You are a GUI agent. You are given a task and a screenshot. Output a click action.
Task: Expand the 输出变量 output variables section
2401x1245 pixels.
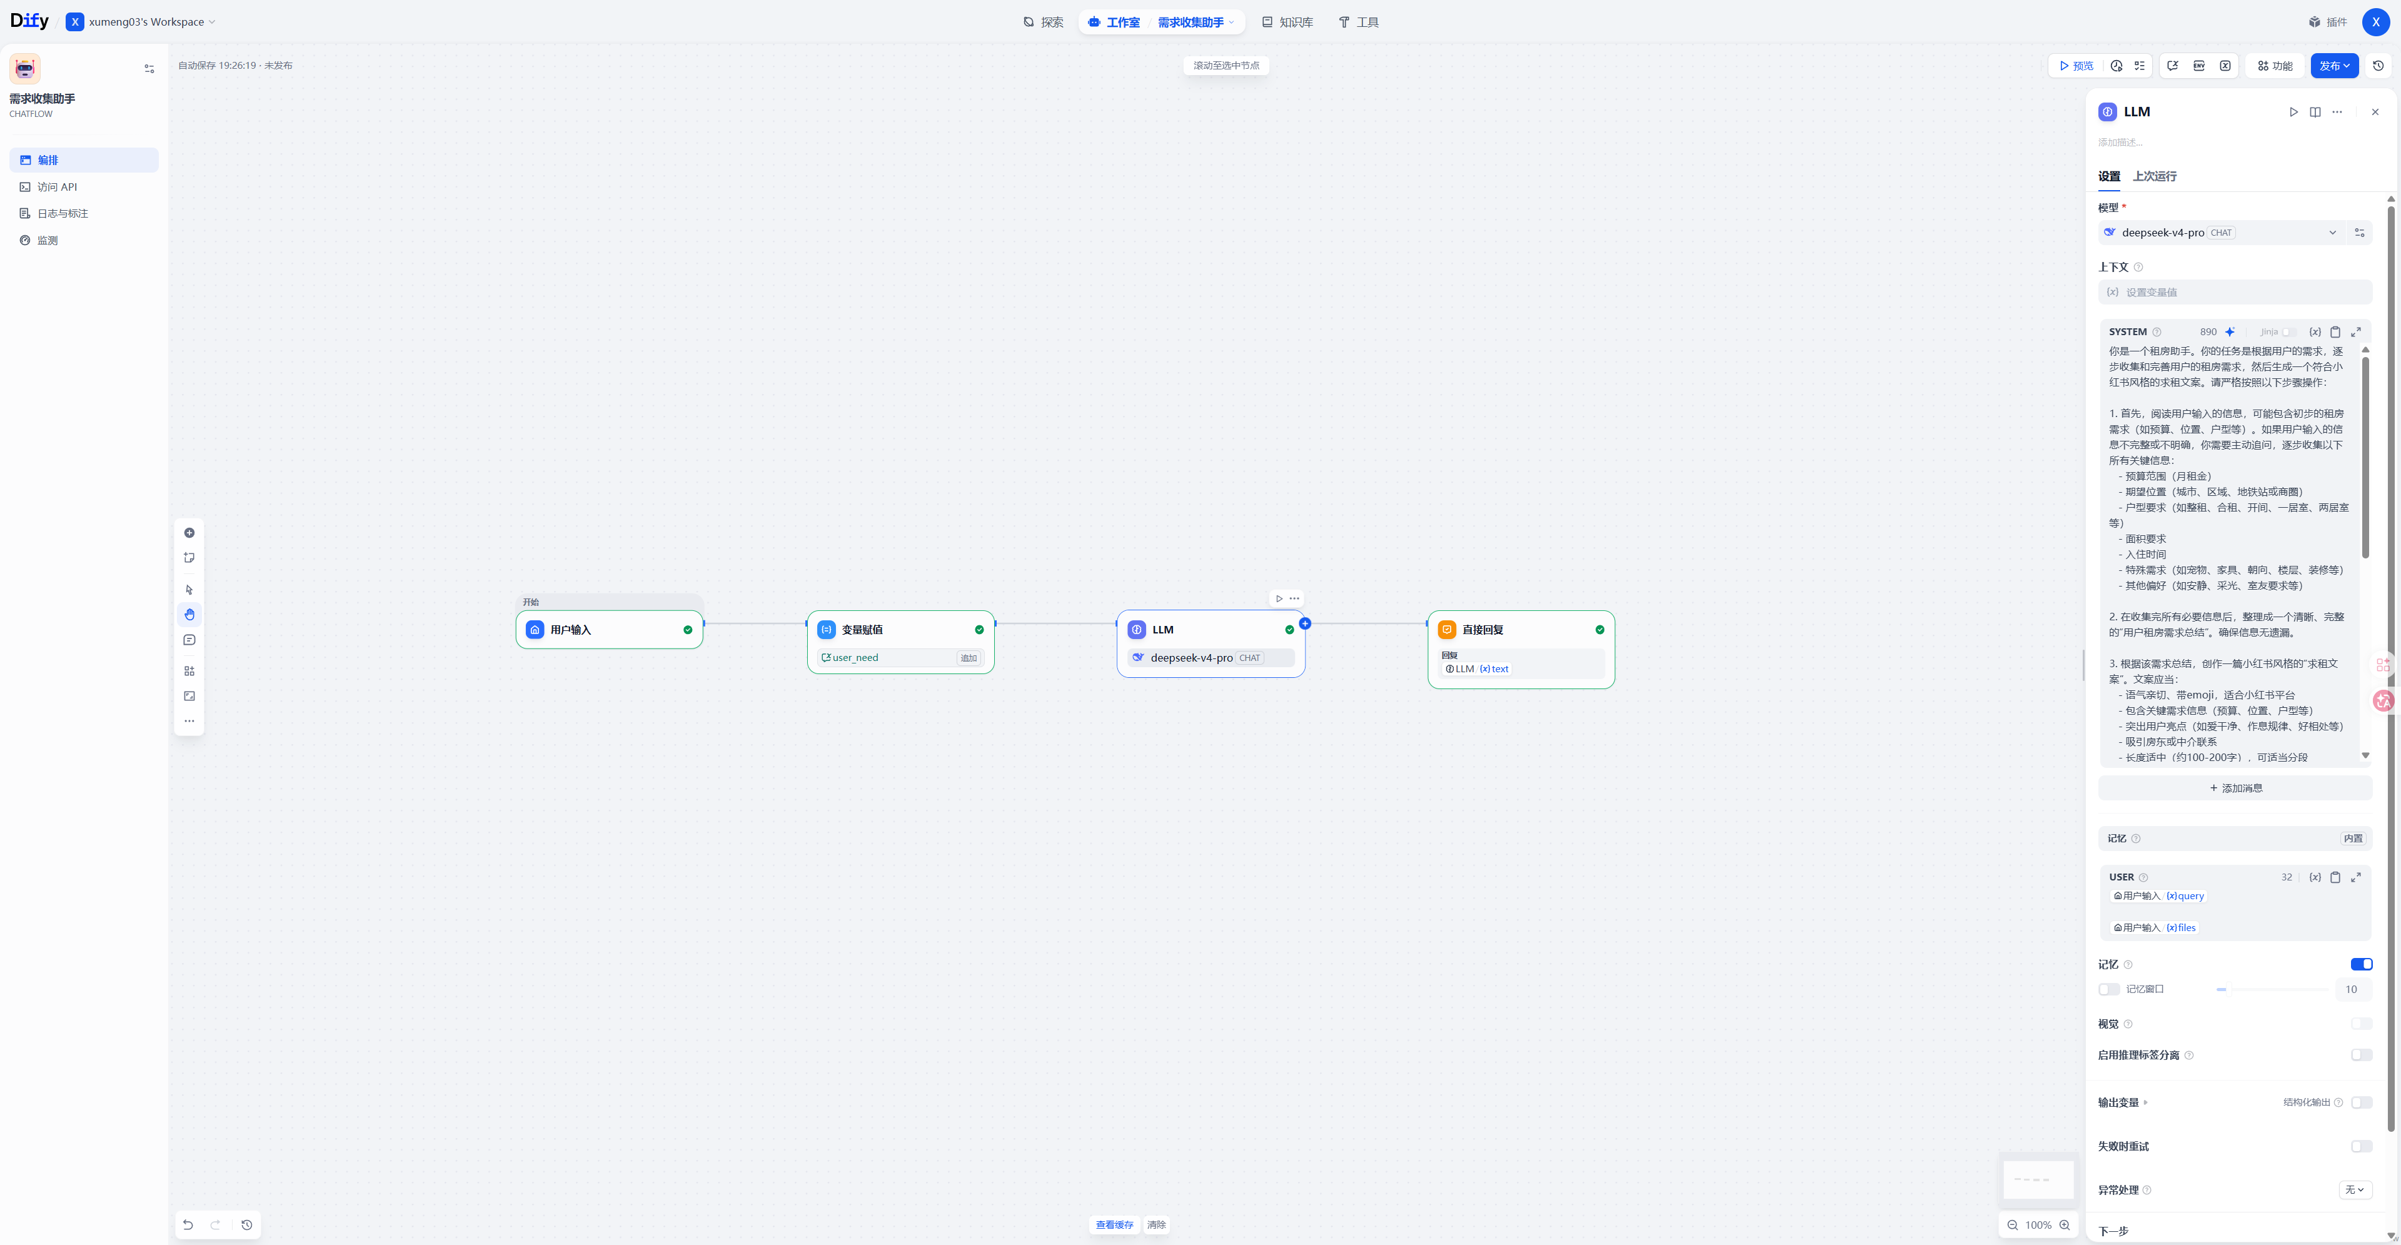[x=2122, y=1102]
